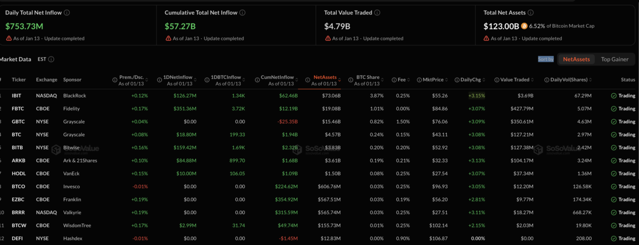Click warning icon under Daily Total Net Inflow

(x=9, y=38)
